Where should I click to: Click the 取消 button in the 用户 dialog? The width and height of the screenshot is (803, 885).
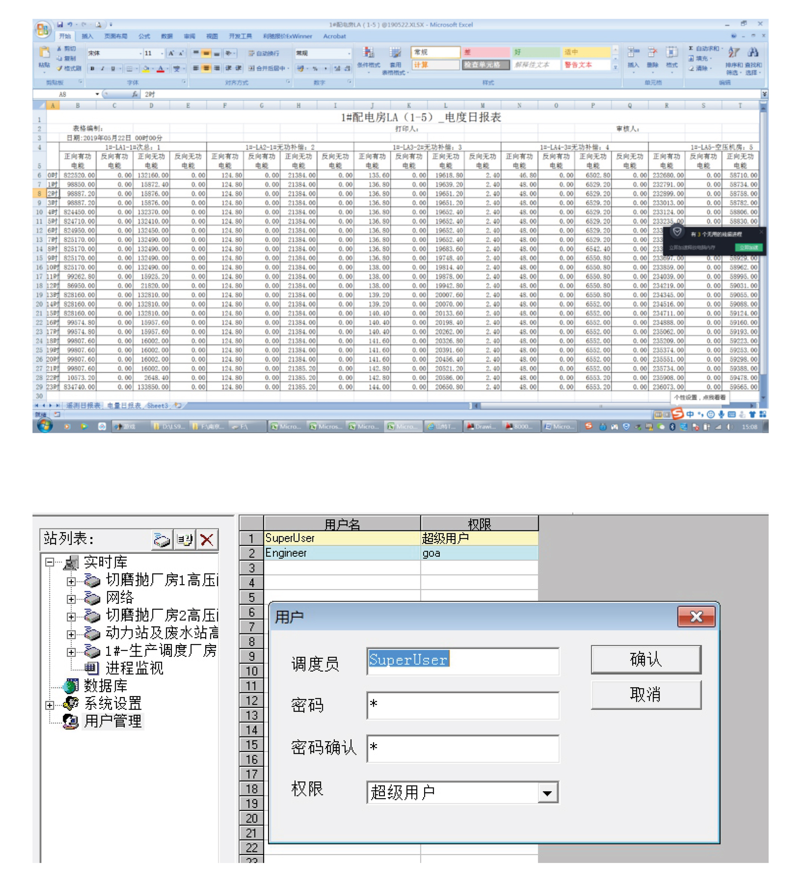(646, 694)
